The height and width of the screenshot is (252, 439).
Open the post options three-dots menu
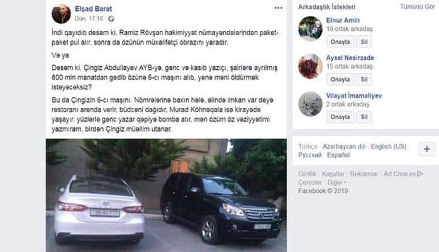click(x=278, y=8)
